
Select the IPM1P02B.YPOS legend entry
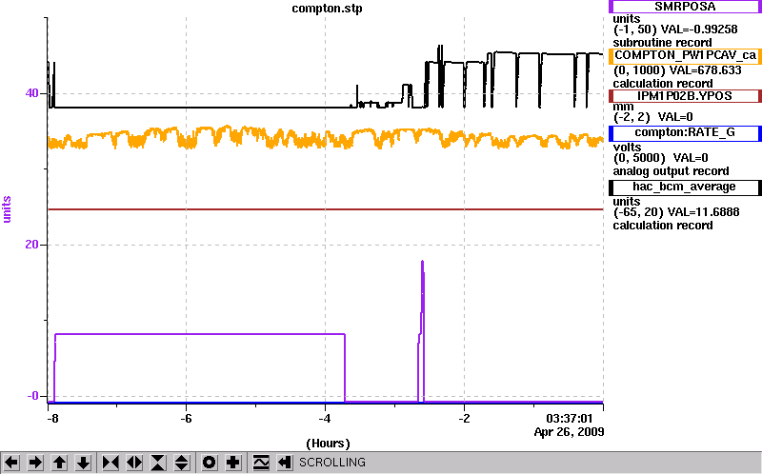(685, 96)
